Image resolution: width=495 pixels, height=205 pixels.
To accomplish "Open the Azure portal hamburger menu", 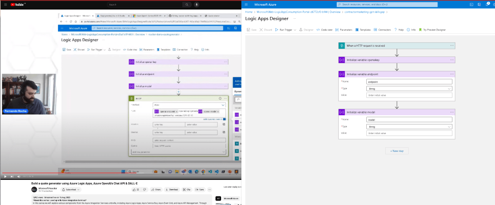I will click(246, 4).
